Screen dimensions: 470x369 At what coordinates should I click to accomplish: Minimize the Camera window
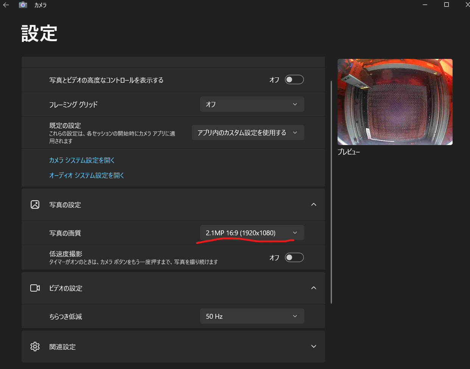[x=425, y=5]
